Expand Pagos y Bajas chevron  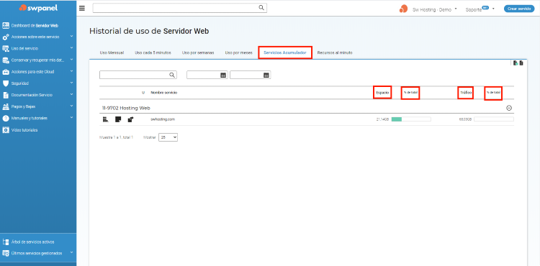(x=71, y=106)
